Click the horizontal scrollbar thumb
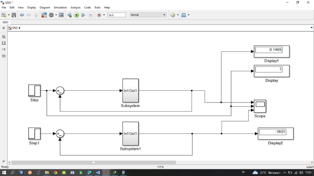The height and width of the screenshot is (176, 314). point(94,163)
